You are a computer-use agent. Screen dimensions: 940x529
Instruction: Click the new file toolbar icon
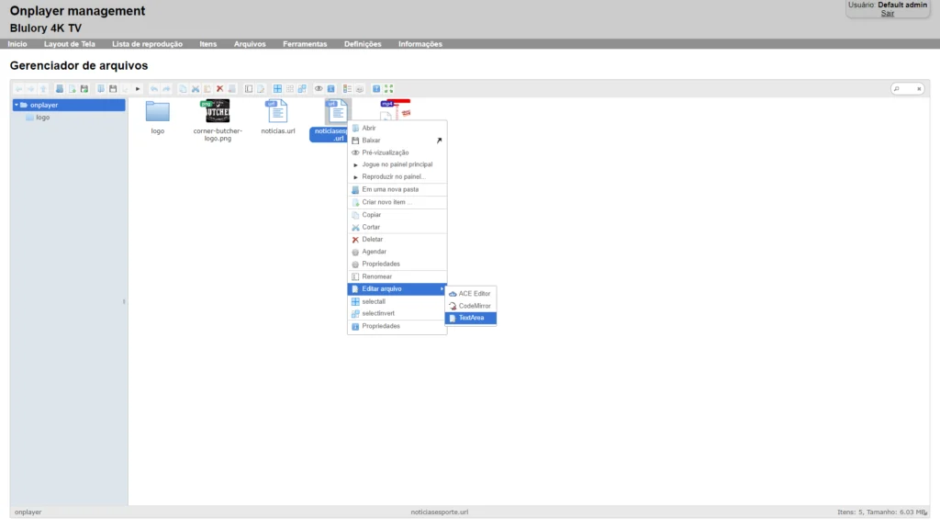tap(72, 89)
